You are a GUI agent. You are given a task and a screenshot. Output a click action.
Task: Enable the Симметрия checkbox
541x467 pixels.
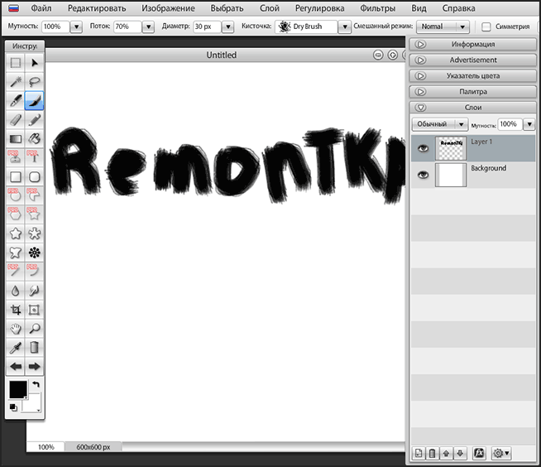(x=486, y=26)
